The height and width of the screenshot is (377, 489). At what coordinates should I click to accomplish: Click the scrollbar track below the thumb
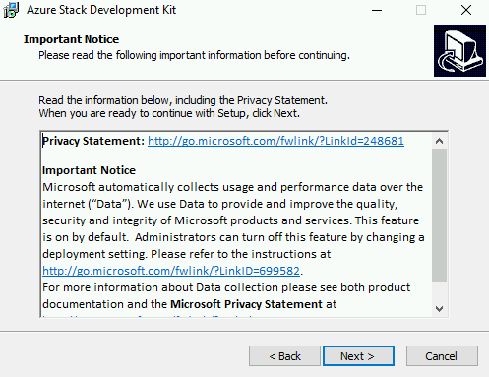coord(439,291)
